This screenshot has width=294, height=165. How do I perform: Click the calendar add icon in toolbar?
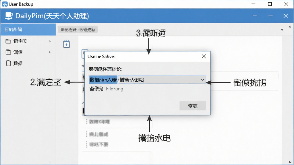(66, 44)
